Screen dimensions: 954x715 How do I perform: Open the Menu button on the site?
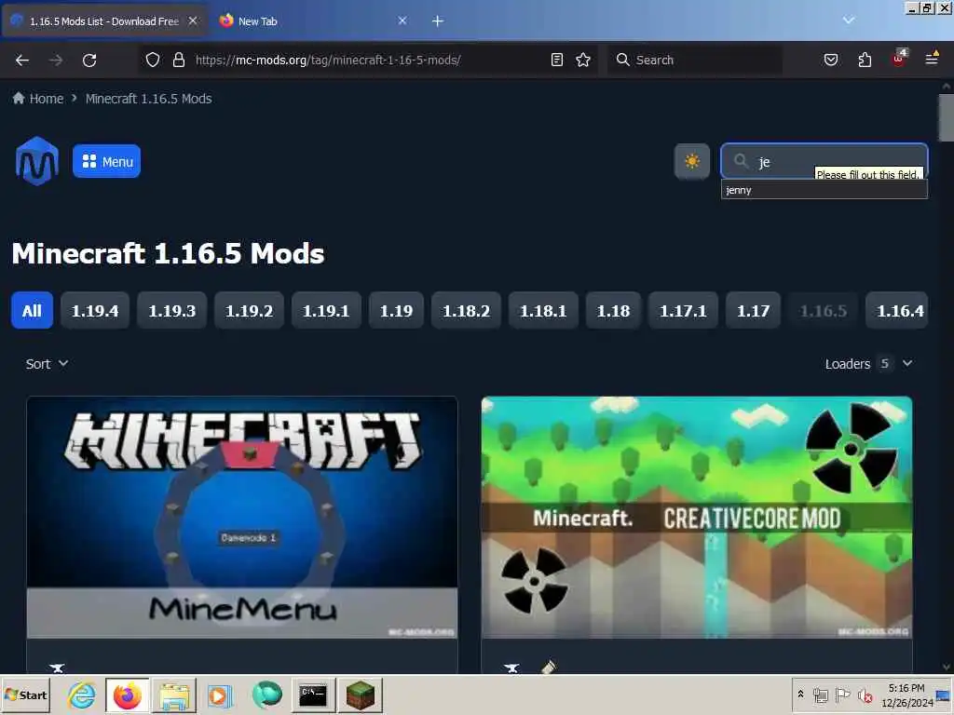(106, 161)
